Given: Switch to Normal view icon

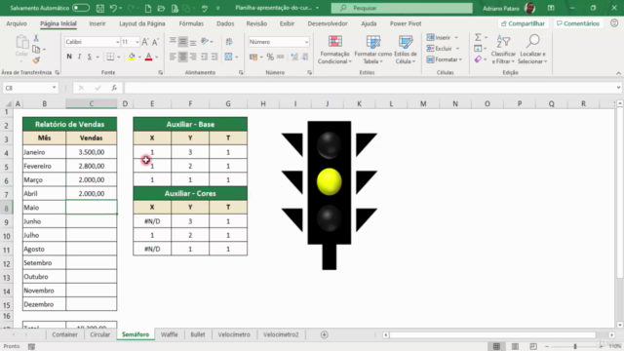Looking at the screenshot, I should click(x=496, y=347).
